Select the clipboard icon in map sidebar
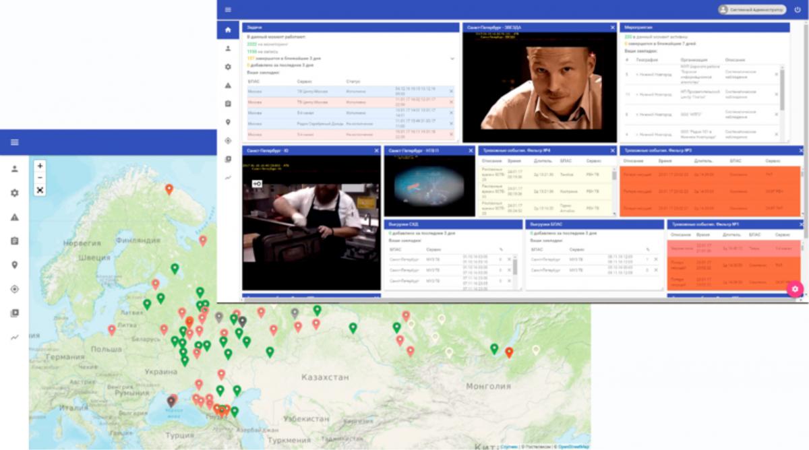This screenshot has width=809, height=450. (x=15, y=241)
